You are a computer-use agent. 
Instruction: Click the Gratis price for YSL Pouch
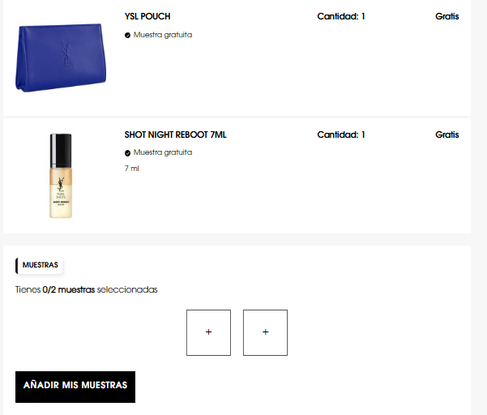point(447,16)
